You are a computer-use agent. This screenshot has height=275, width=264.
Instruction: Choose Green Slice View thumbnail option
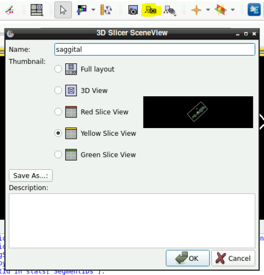pyautogui.click(x=58, y=154)
